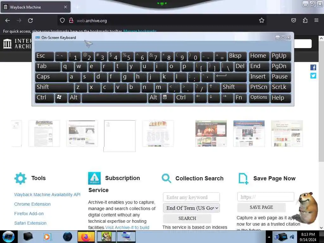The width and height of the screenshot is (324, 243).
Task: Click the Collection Search magnifier icon
Action: [x=166, y=178]
